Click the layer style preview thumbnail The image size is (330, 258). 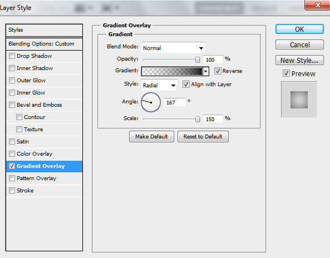point(299,100)
